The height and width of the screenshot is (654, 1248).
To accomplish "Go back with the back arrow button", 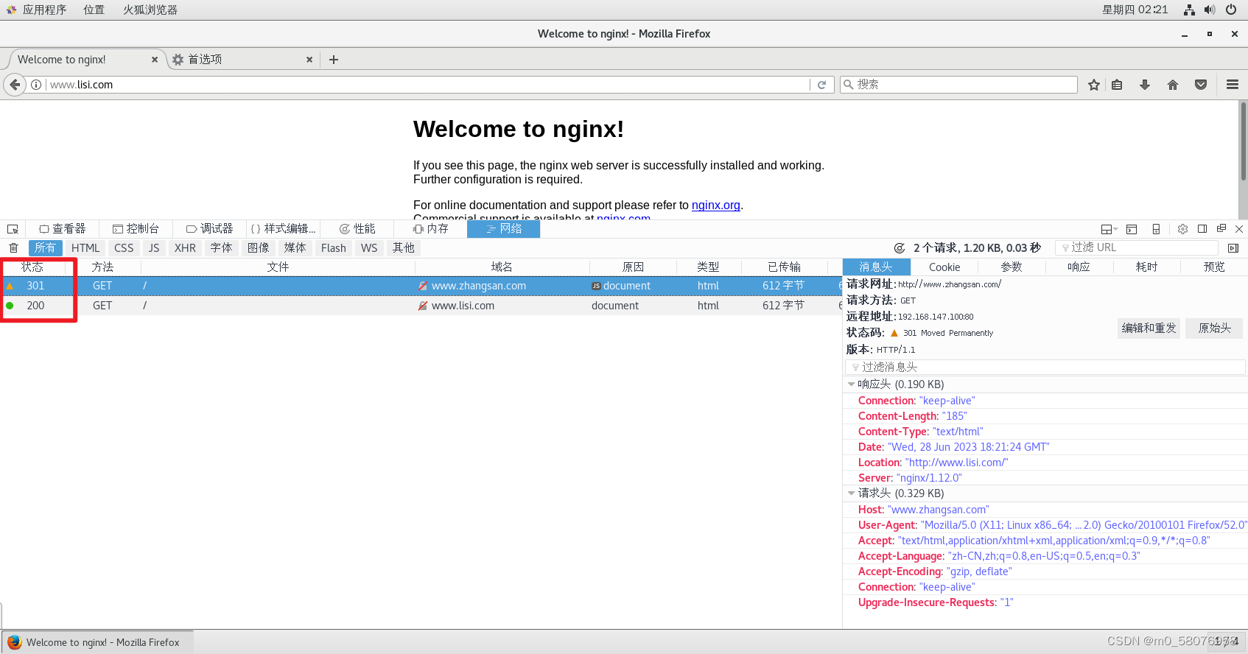I will (15, 85).
